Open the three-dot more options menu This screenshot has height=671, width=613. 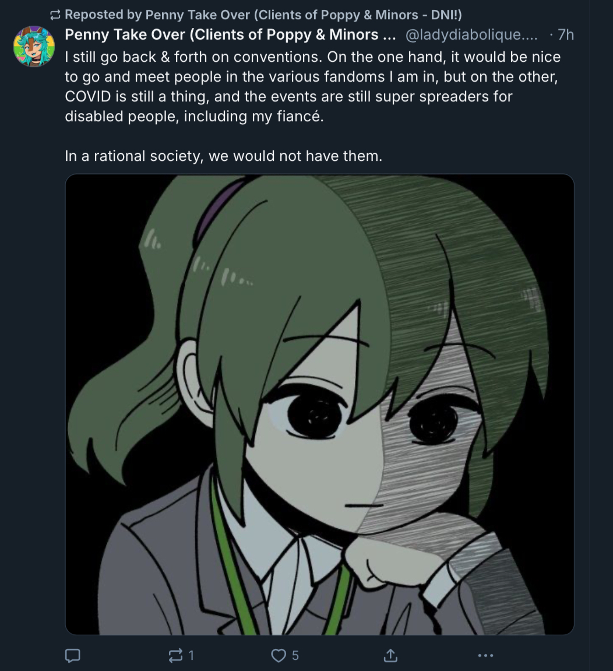[x=485, y=655]
